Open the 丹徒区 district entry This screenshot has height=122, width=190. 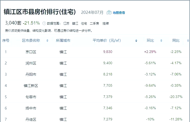31,119
